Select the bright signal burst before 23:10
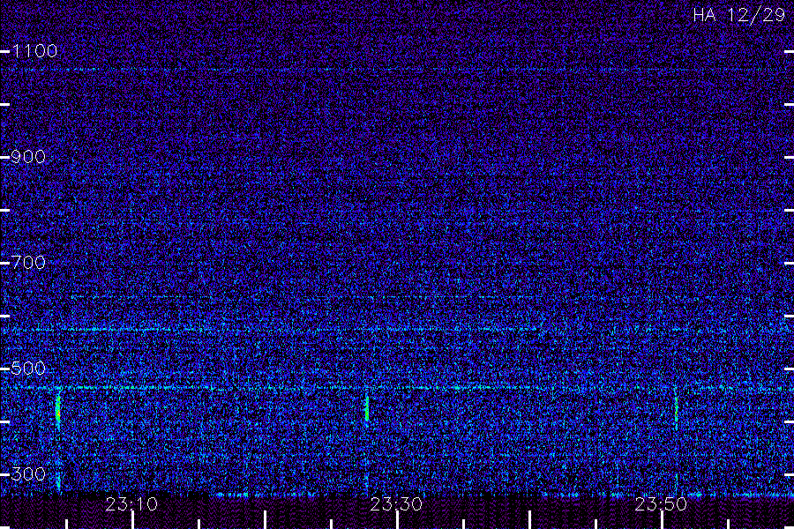This screenshot has width=794, height=529. (58, 409)
